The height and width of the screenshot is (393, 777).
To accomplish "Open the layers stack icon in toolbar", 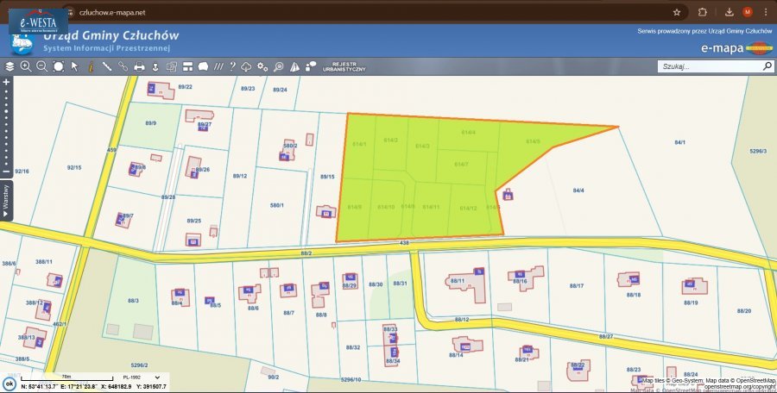I will (x=9, y=66).
